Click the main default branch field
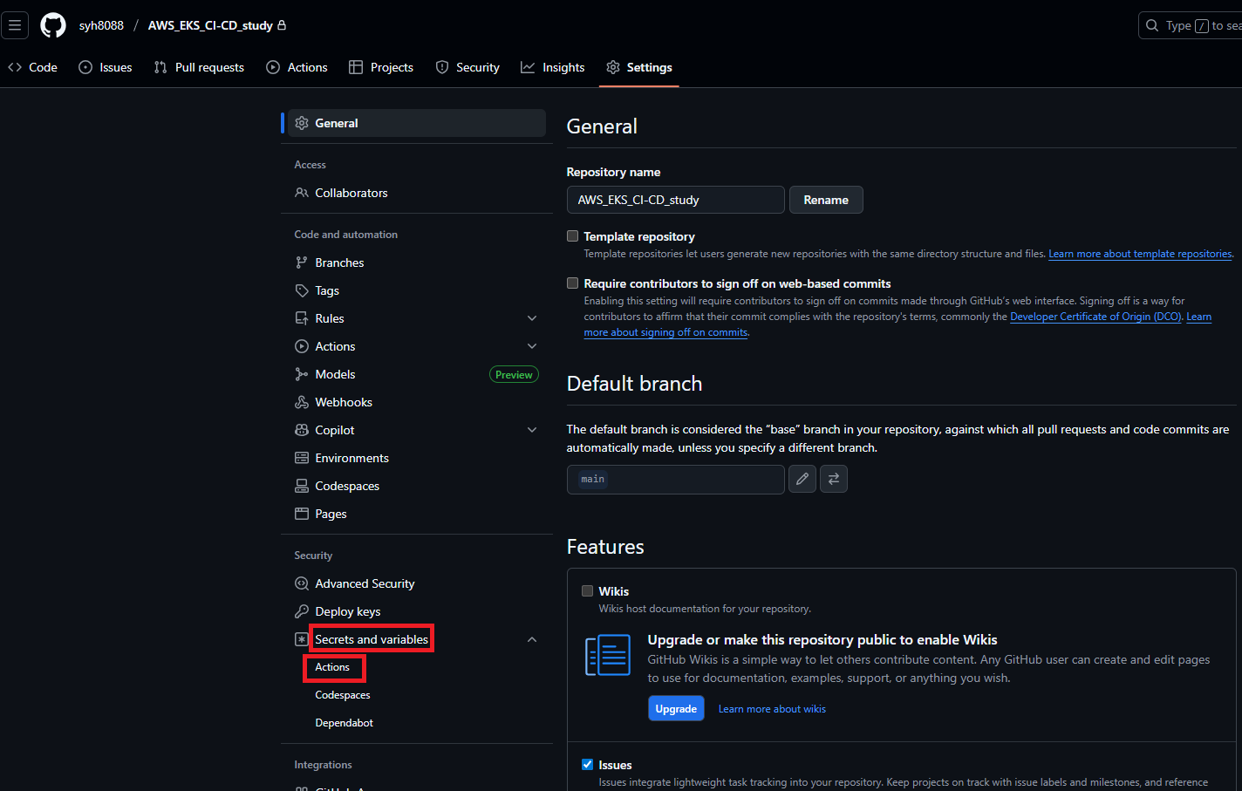 tap(676, 479)
